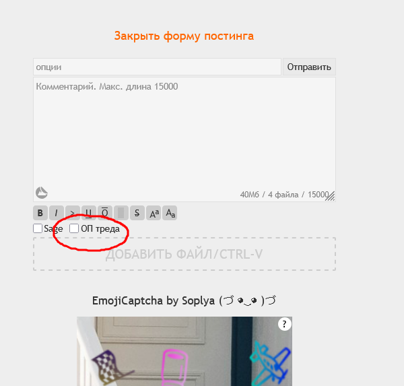This screenshot has width=404, height=386.
Task: Focus the опции input field
Action: pos(157,67)
